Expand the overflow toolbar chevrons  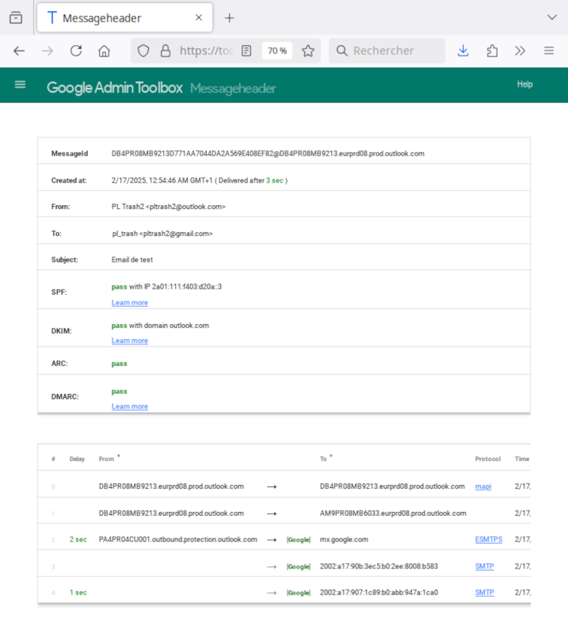[x=520, y=50]
